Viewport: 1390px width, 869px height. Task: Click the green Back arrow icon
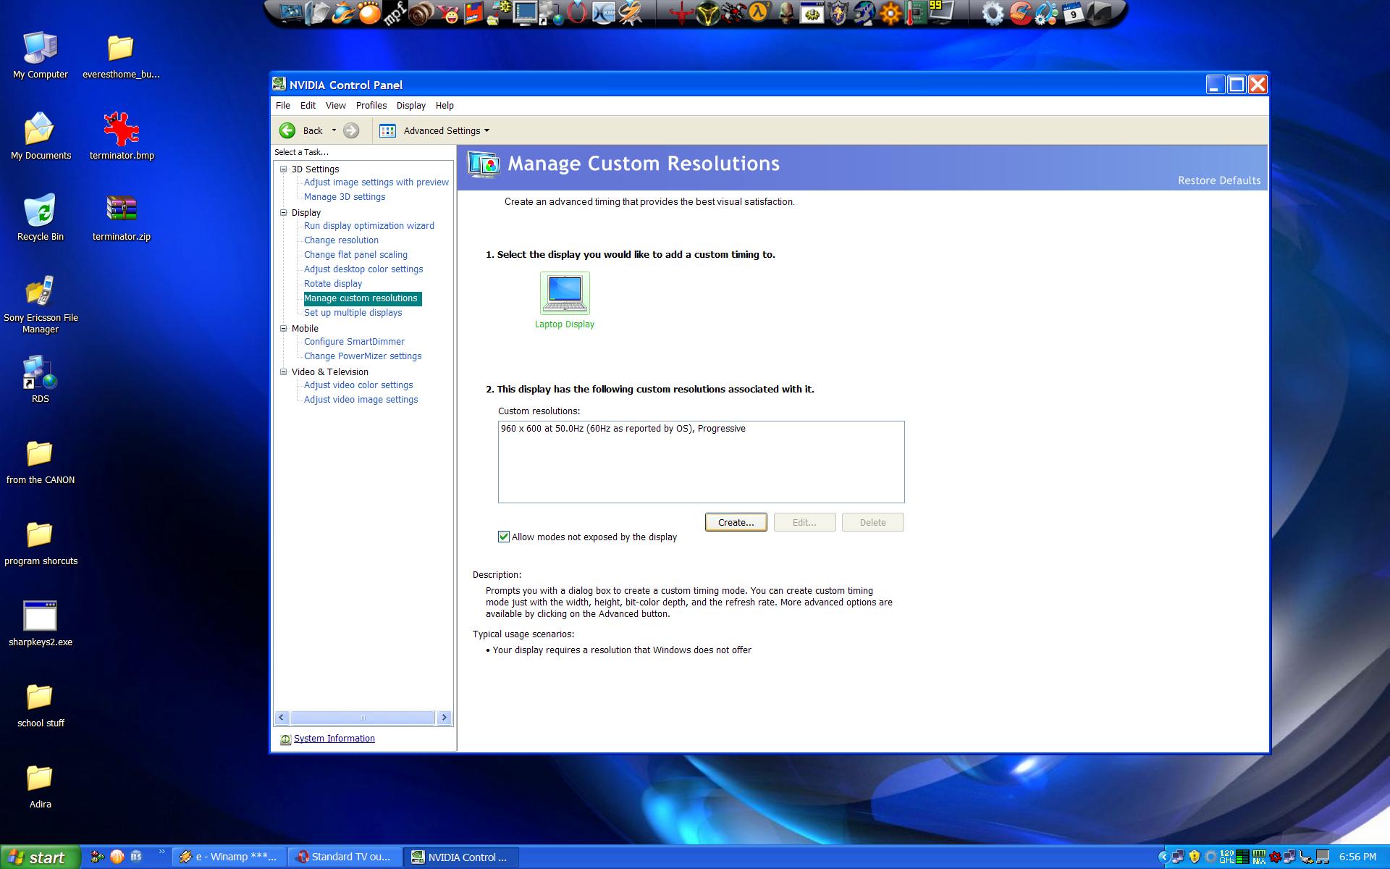tap(287, 130)
